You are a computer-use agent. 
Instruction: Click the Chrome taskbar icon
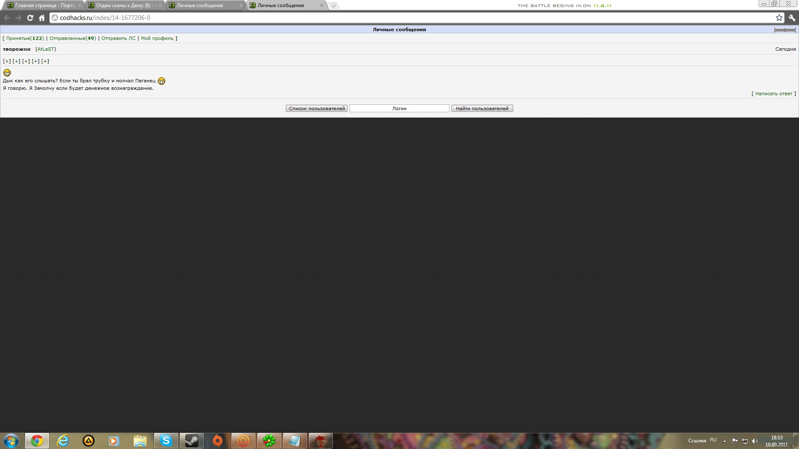click(37, 441)
